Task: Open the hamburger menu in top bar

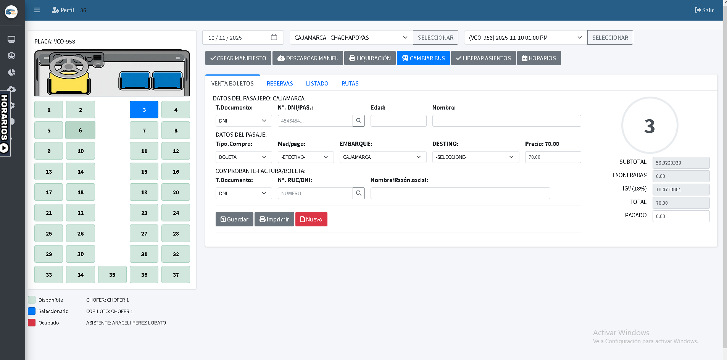Action: 37,10
